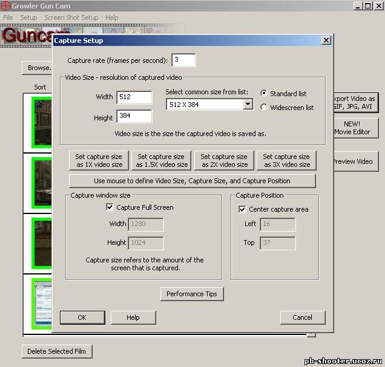
Task: Maximize the Growler Gun Cam window
Action: pyautogui.click(x=367, y=6)
